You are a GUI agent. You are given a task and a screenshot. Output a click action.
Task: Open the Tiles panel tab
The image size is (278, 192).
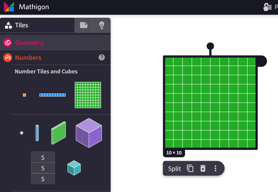tap(17, 25)
